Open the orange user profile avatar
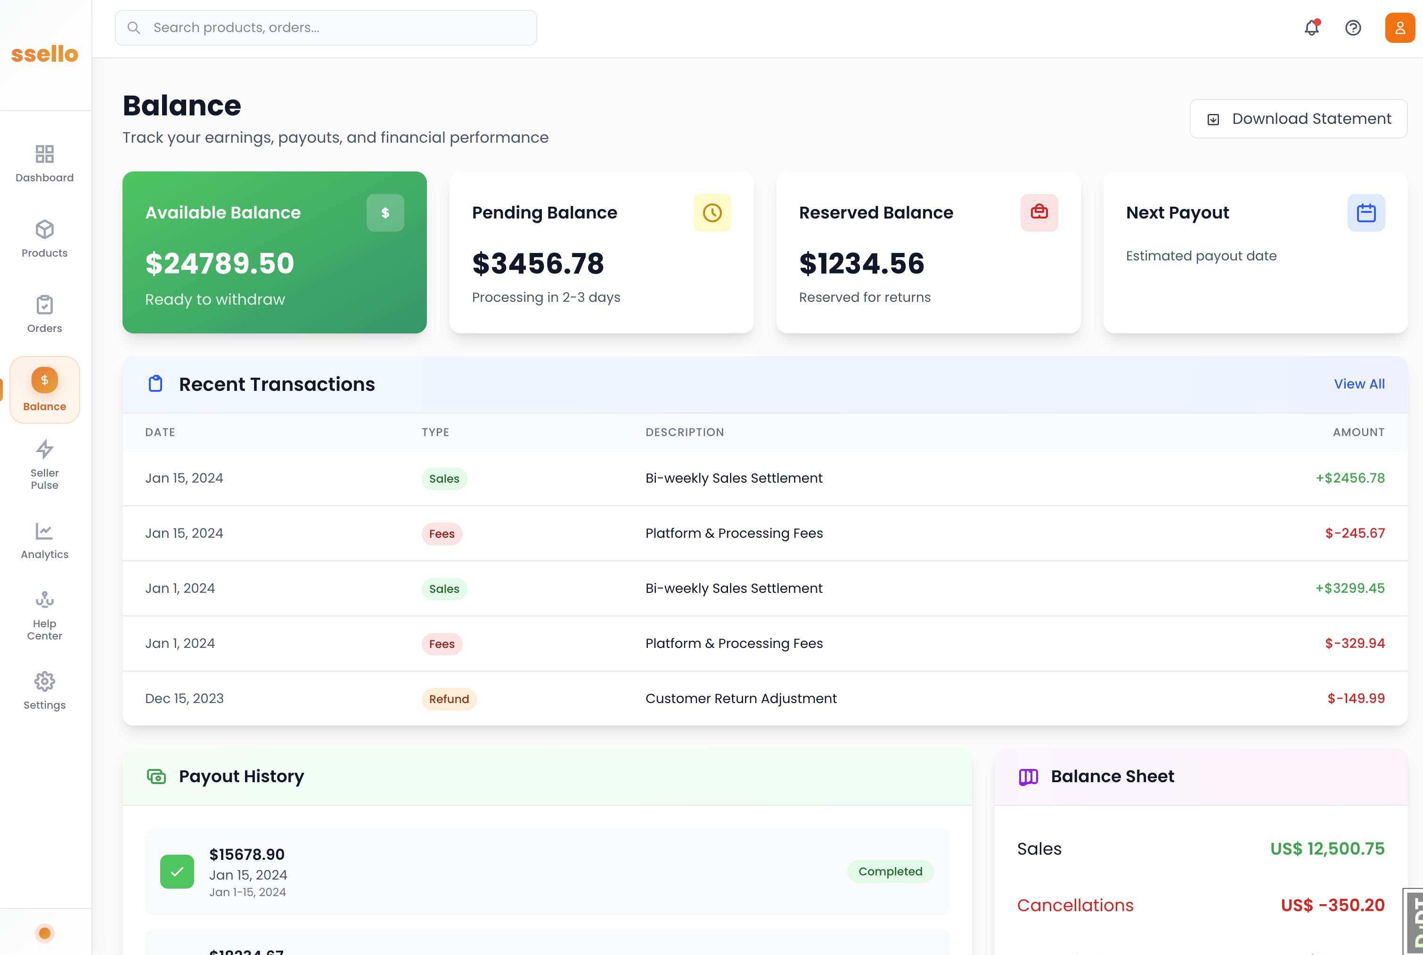Screen dimensions: 1423x955 [x=1400, y=28]
